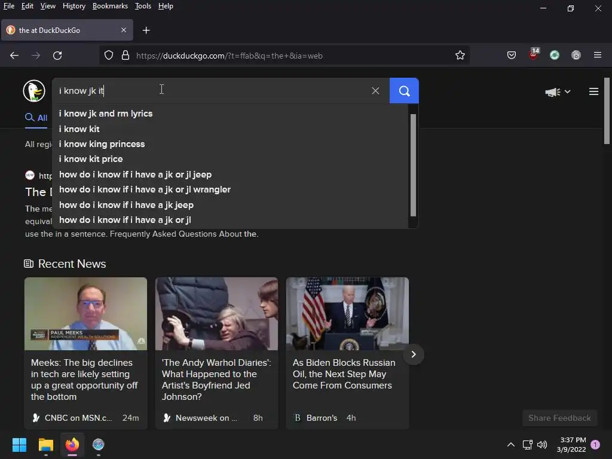This screenshot has width=612, height=459.
Task: Open the volume speaker tray icon
Action: (541, 445)
